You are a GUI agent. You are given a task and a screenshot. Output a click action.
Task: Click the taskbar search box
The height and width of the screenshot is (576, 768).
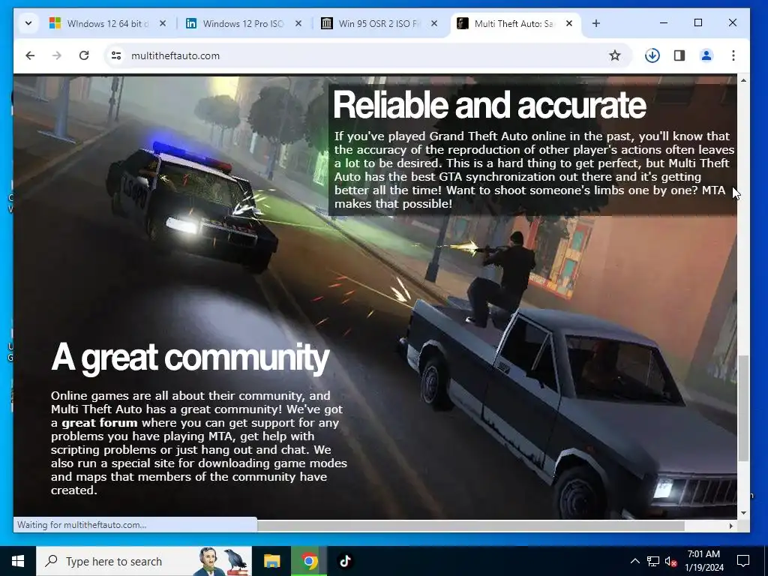(x=144, y=561)
